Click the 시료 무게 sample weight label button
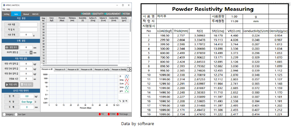The width and height of the screenshot is (292, 128). (x=12, y=34)
